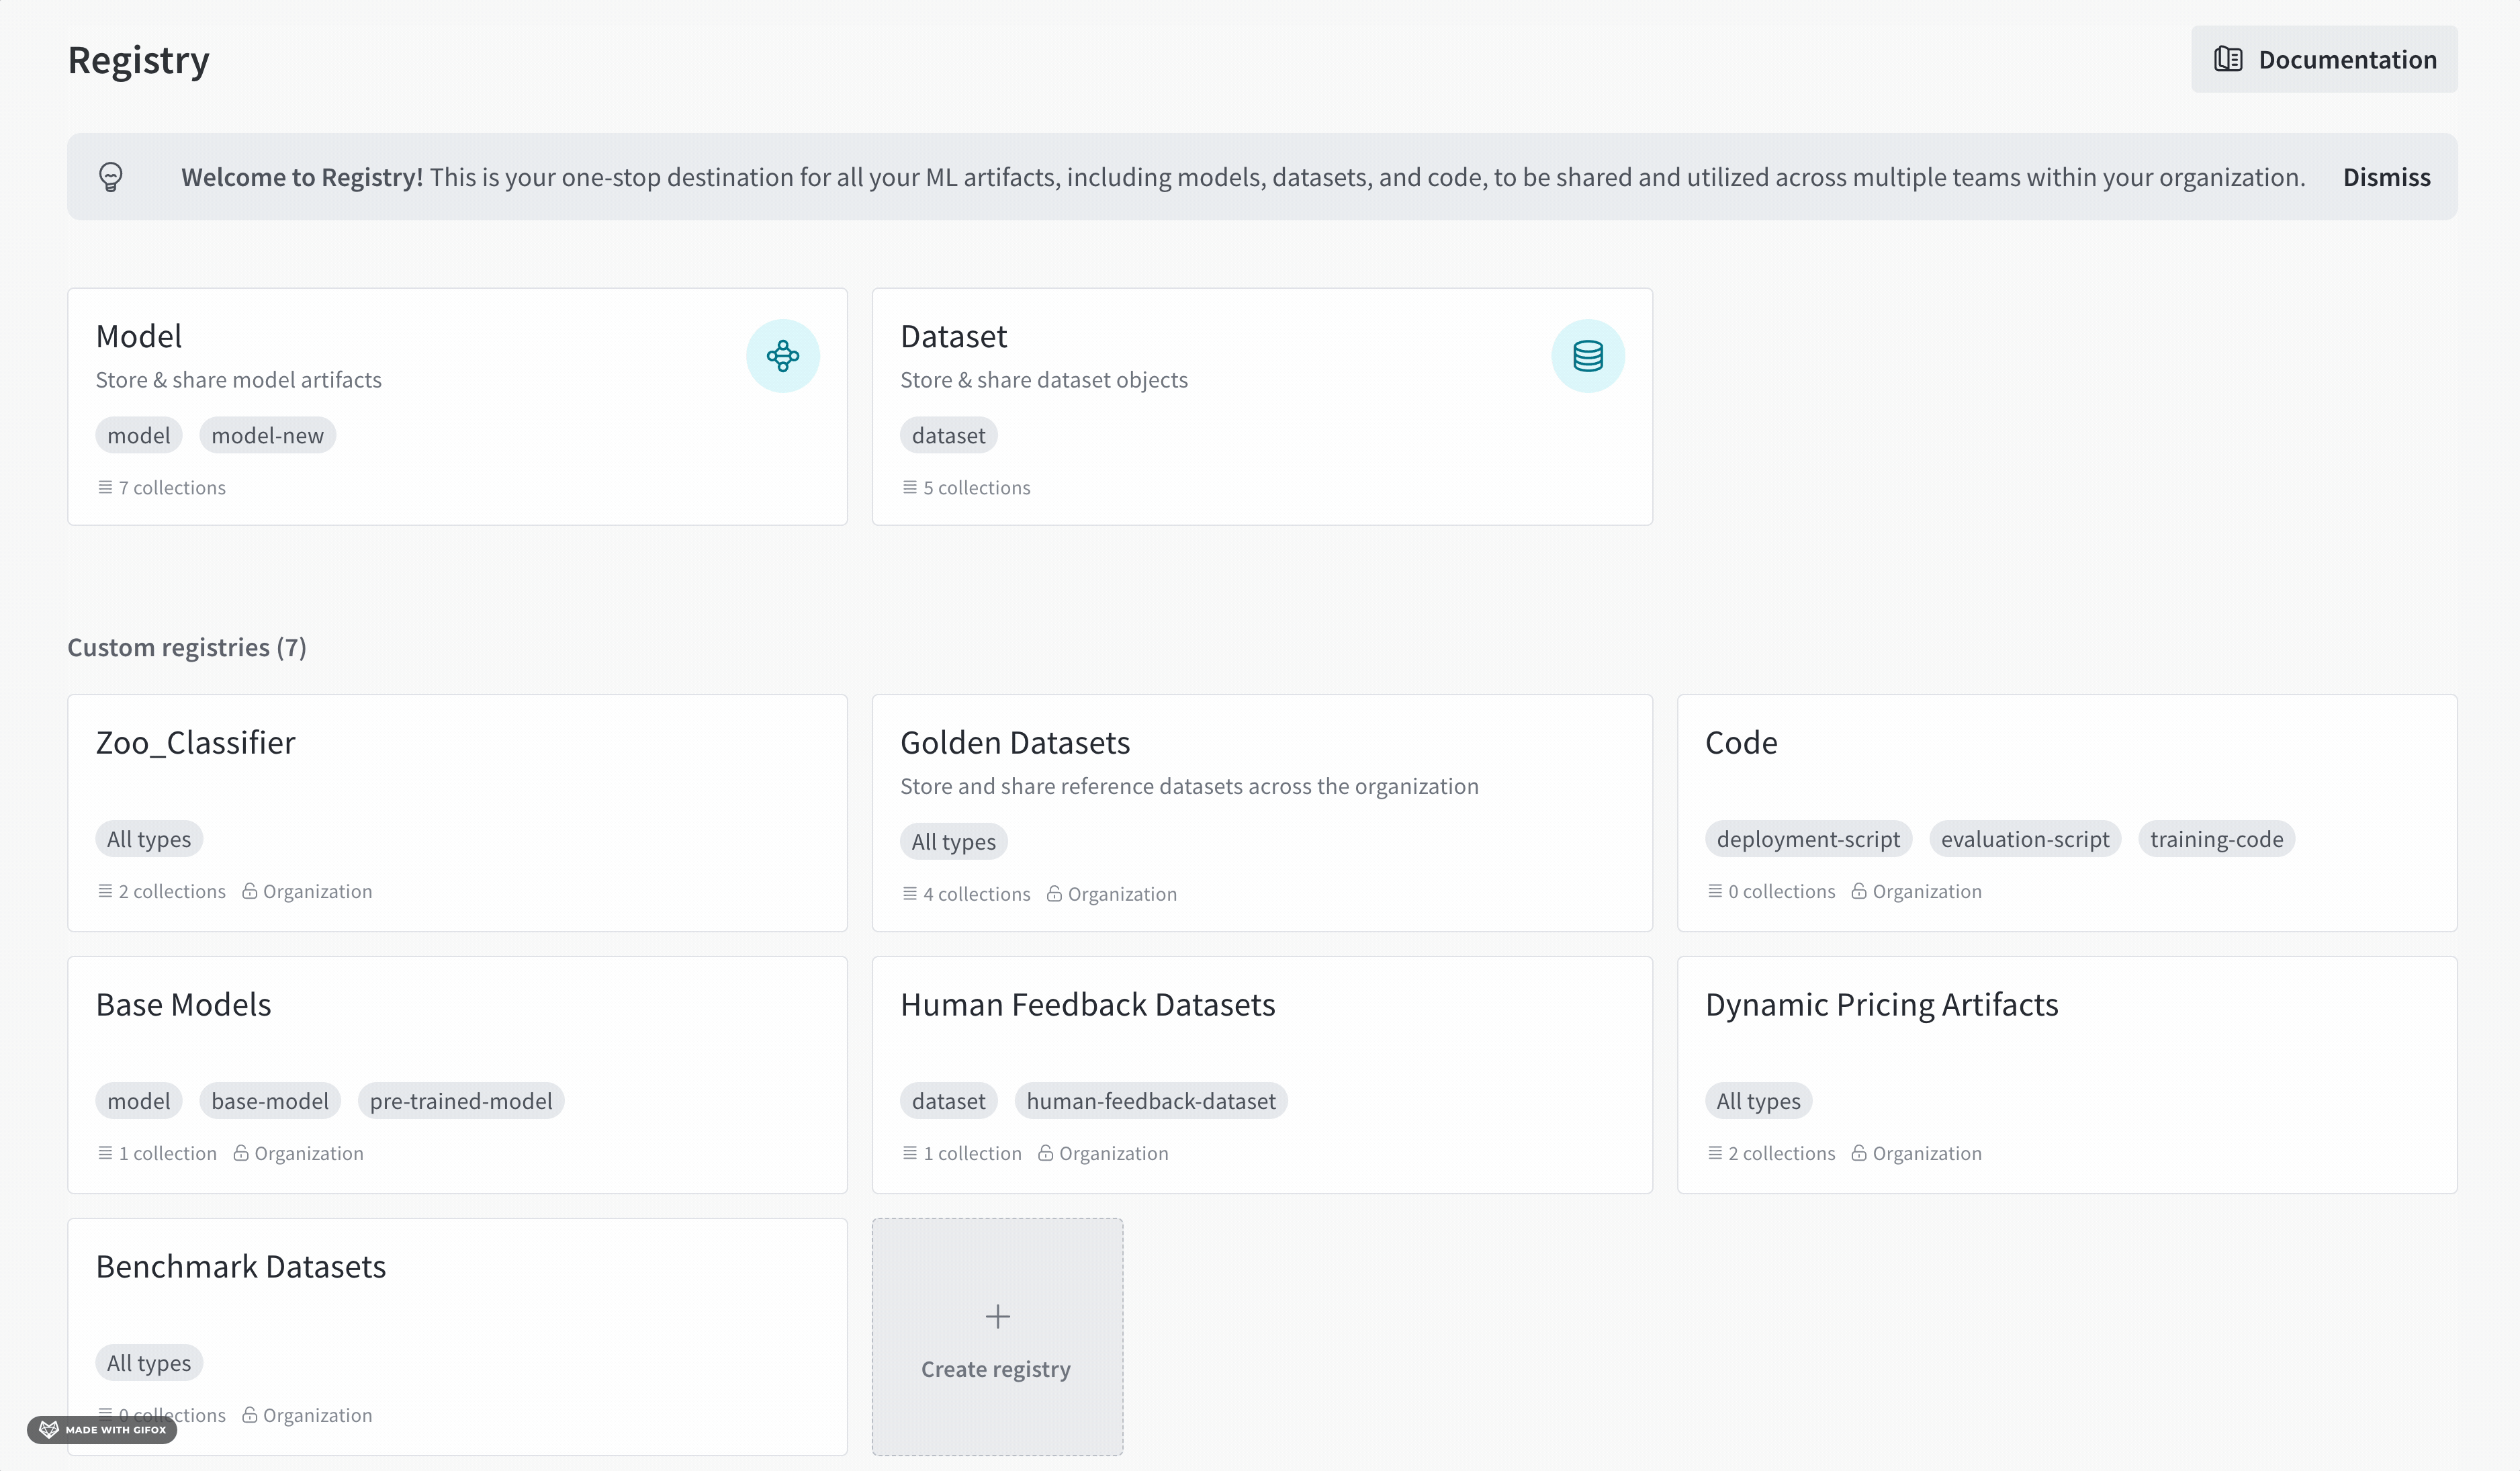Click the collections list icon on the Model card
Image resolution: width=2520 pixels, height=1471 pixels.
pyautogui.click(x=105, y=487)
